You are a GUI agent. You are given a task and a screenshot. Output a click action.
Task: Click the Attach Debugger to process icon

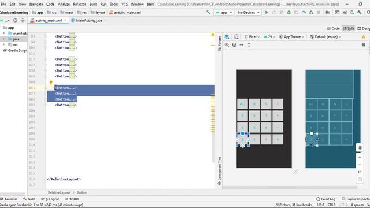[311, 13]
